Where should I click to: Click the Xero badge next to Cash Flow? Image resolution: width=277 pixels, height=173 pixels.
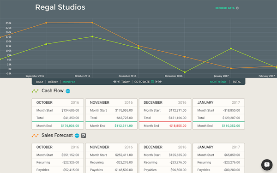(68, 91)
